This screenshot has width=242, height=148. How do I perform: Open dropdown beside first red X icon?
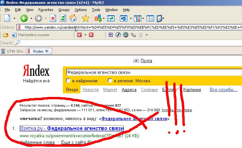[85, 35]
